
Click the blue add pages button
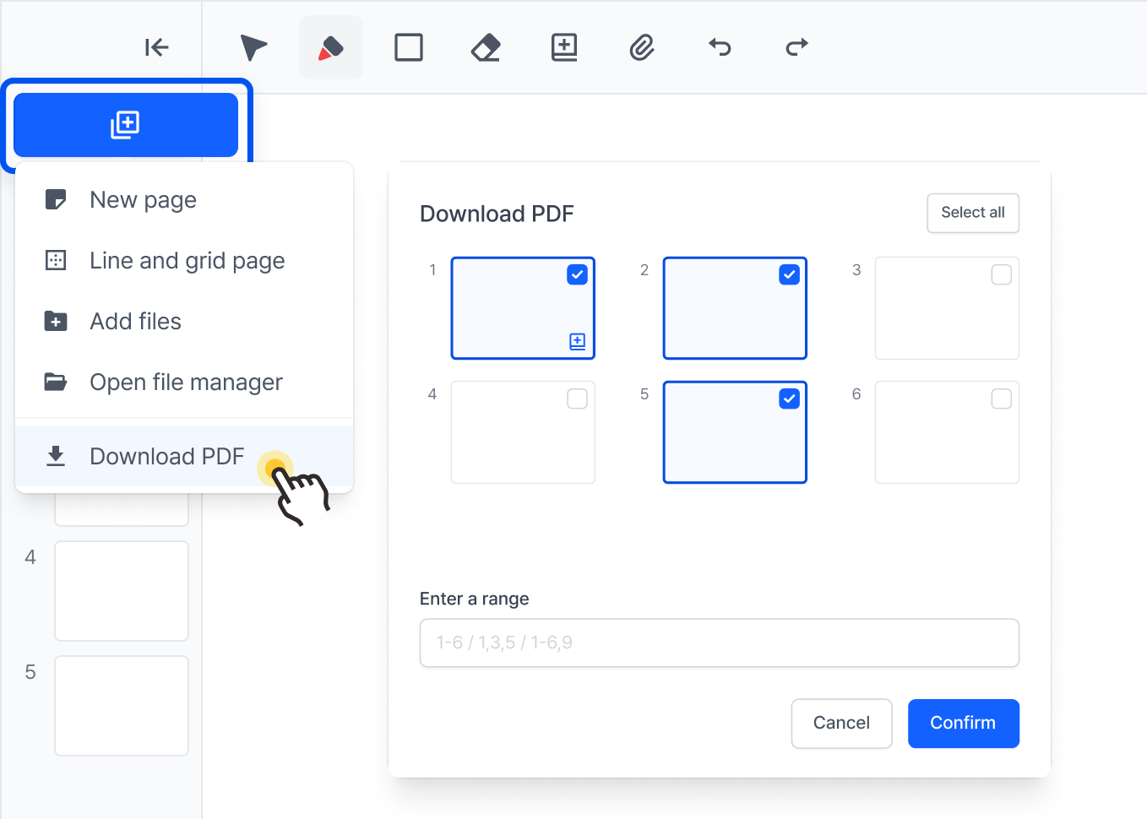click(126, 125)
